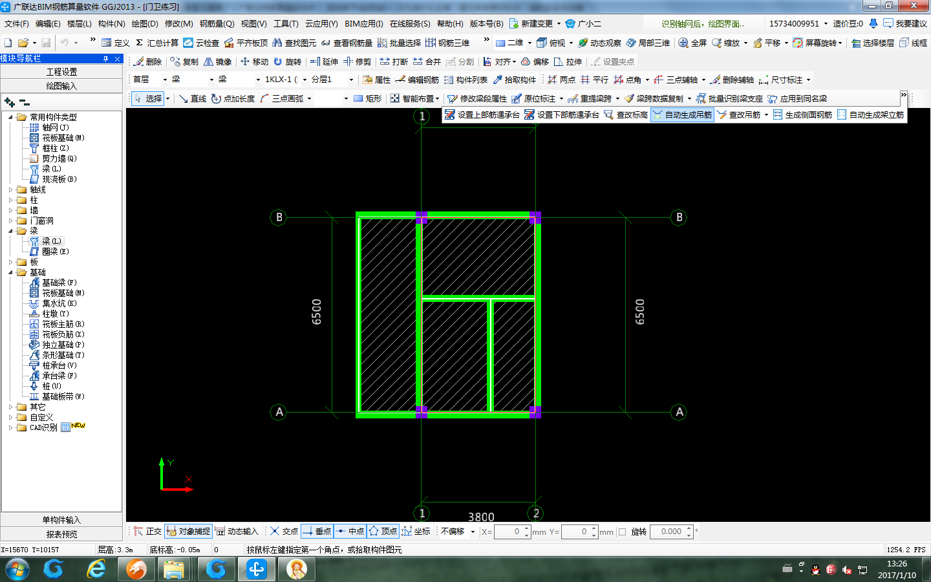Open the 工具(T) menu
This screenshot has height=582, width=931.
pos(286,23)
